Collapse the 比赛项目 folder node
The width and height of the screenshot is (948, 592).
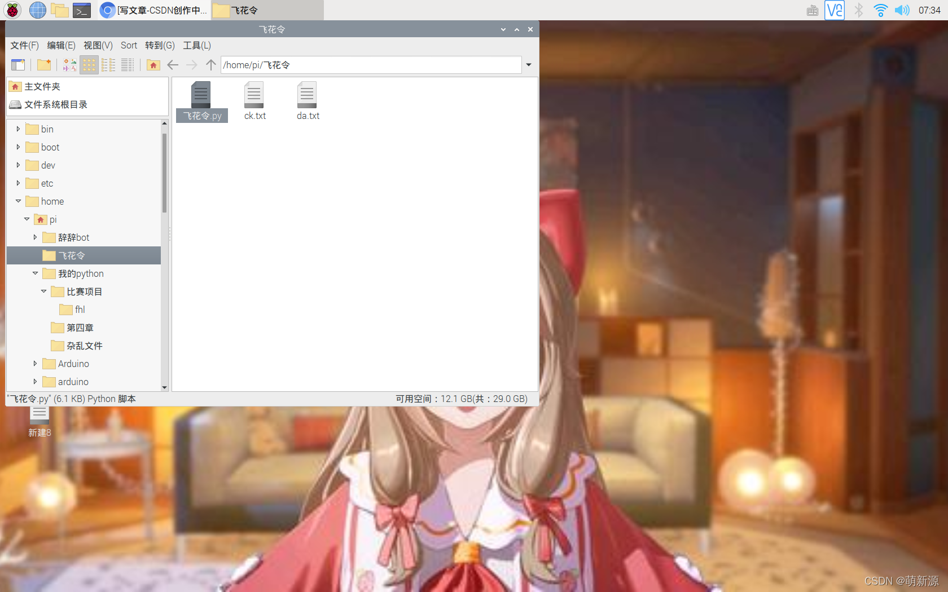(x=43, y=291)
